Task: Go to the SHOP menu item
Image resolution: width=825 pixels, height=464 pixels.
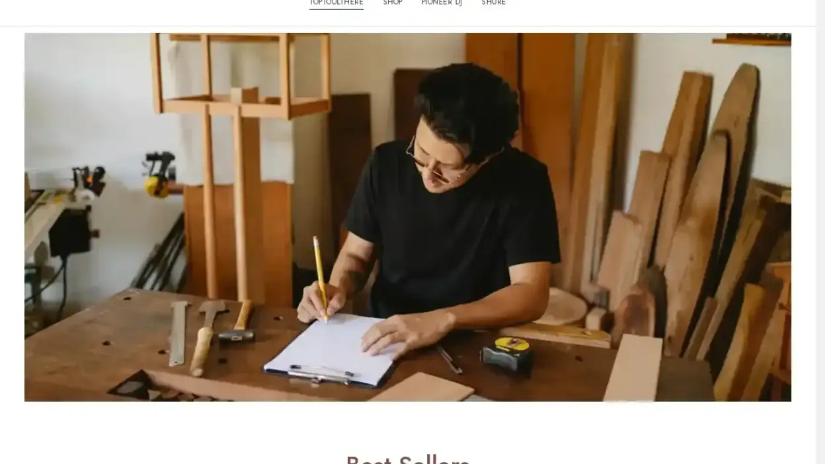Action: (393, 3)
